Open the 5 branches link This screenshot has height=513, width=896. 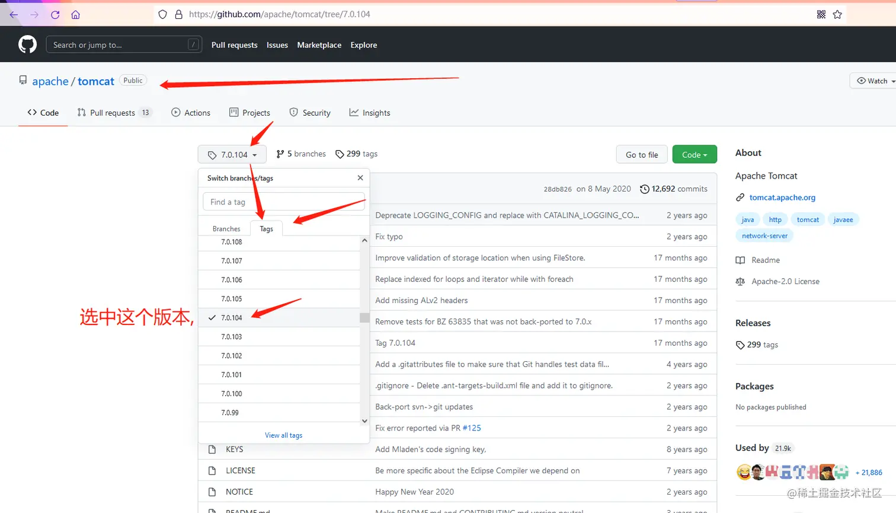pyautogui.click(x=301, y=154)
